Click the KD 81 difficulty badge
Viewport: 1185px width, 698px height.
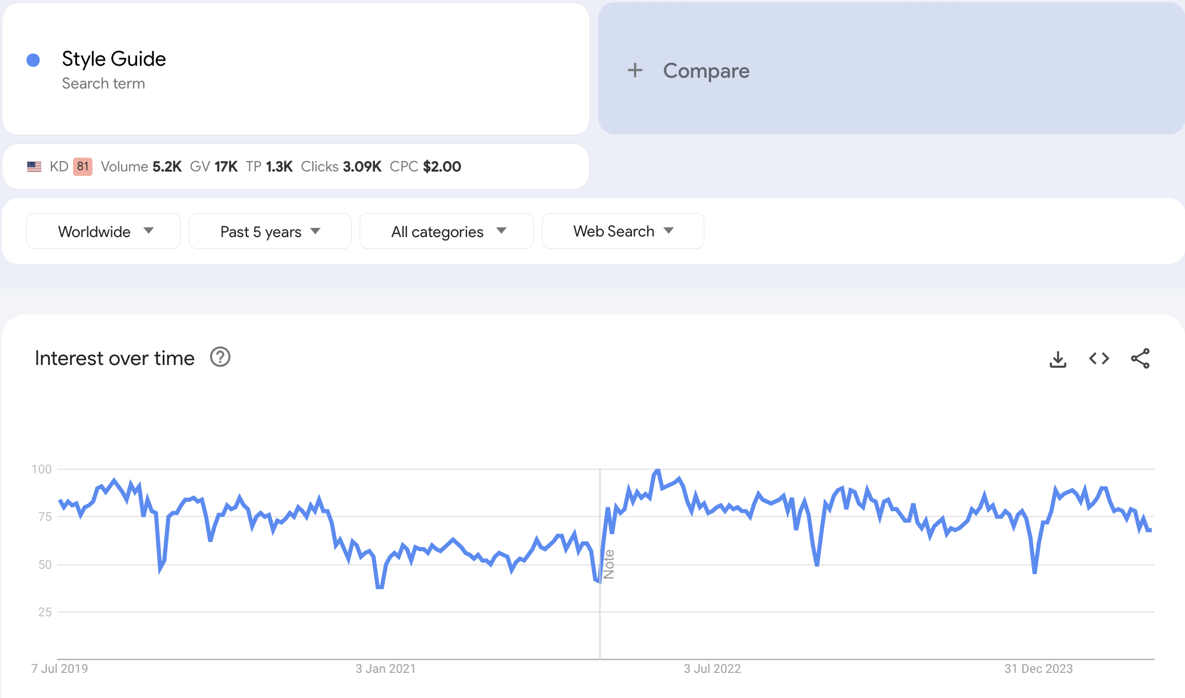coord(83,167)
